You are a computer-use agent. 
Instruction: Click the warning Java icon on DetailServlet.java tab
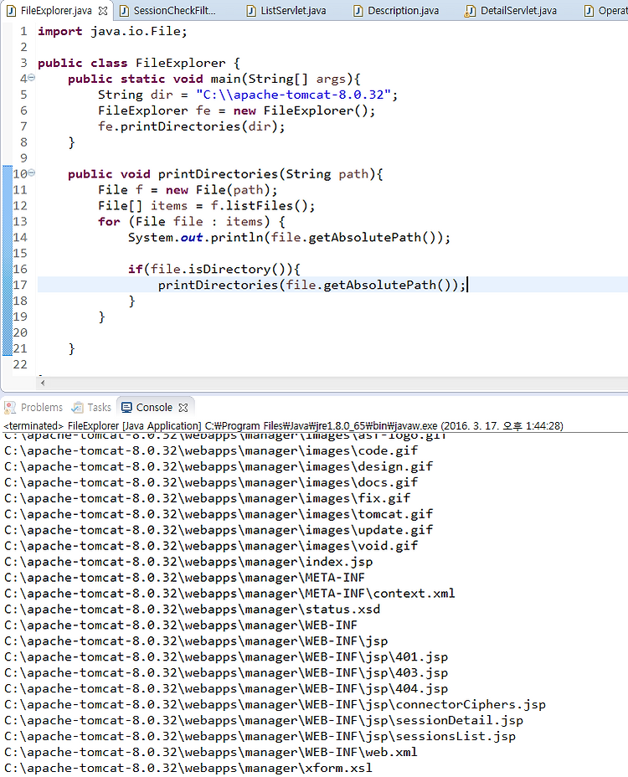[x=470, y=11]
